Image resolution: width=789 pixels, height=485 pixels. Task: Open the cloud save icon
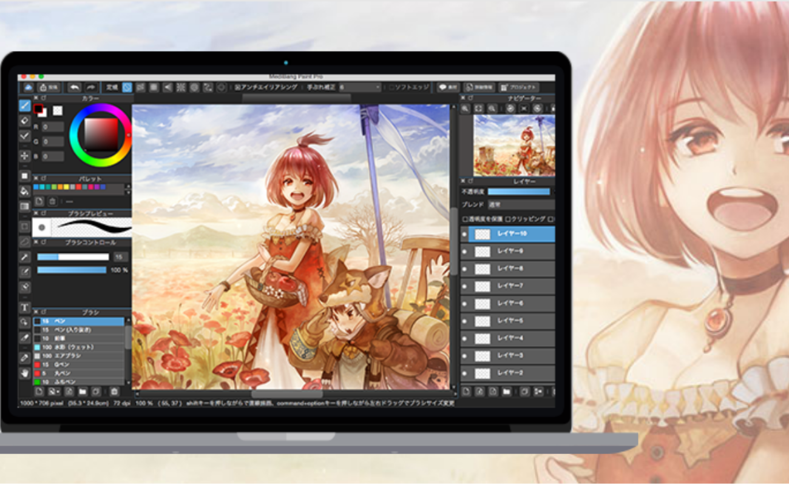[28, 87]
